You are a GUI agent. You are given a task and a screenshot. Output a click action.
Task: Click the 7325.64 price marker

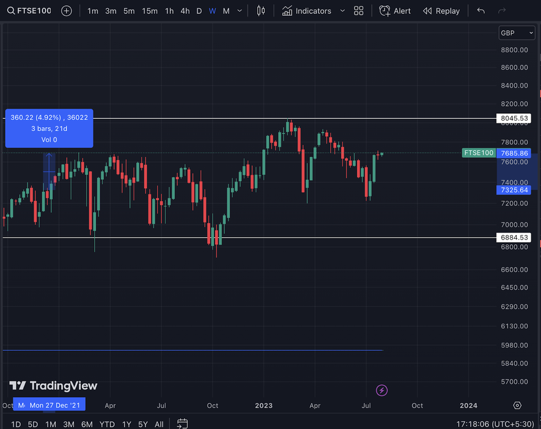(x=514, y=190)
